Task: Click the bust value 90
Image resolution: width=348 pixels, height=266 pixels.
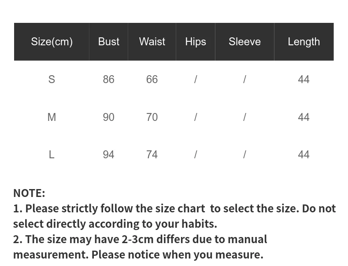Action: pos(108,117)
